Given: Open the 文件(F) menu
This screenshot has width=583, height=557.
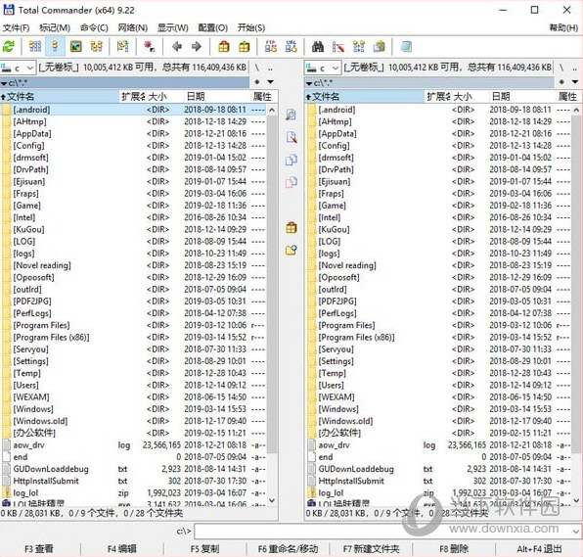Looking at the screenshot, I should [16, 28].
